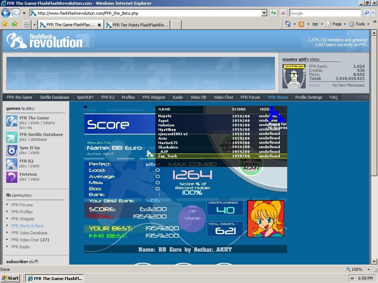Open the Favorites Center star icon
The width and height of the screenshot is (378, 283).
5,24
